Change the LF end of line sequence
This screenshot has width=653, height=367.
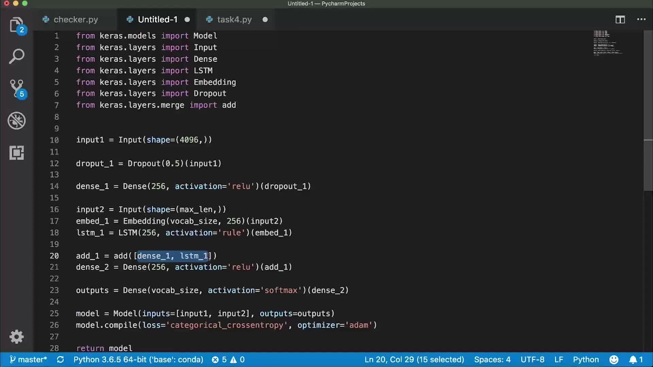click(558, 360)
